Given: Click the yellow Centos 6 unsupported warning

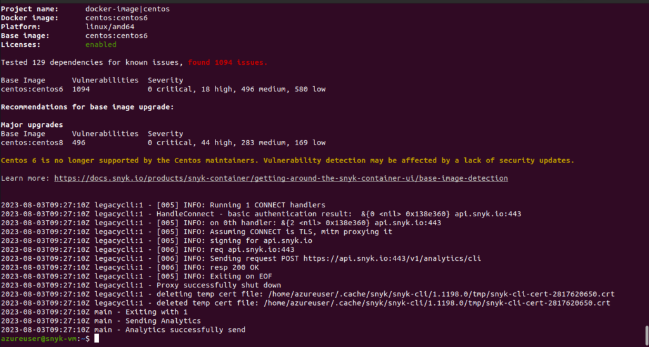Looking at the screenshot, I should [288, 160].
